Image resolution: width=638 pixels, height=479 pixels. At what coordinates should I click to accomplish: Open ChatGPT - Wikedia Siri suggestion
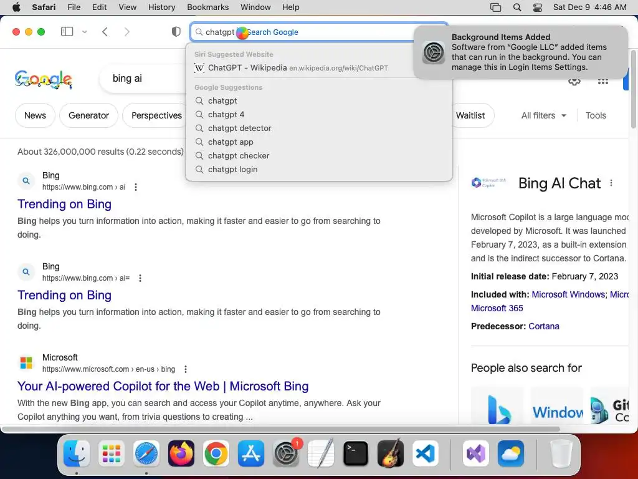319,67
